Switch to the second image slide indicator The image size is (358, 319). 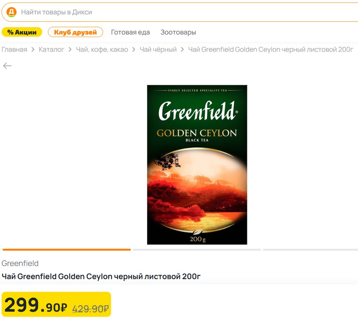(197, 250)
